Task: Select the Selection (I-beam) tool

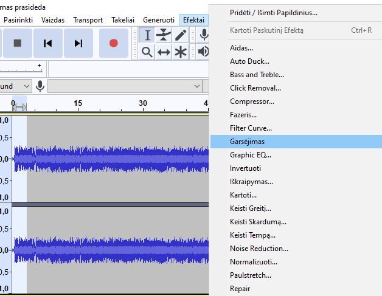Action: 147,35
